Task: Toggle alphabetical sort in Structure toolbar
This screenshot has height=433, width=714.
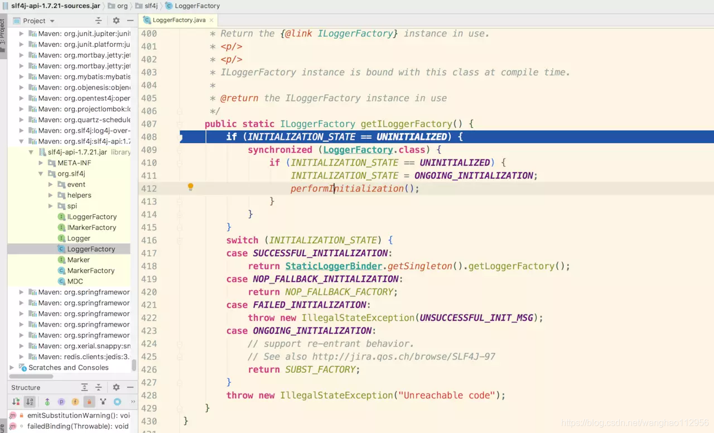Action: pos(30,402)
